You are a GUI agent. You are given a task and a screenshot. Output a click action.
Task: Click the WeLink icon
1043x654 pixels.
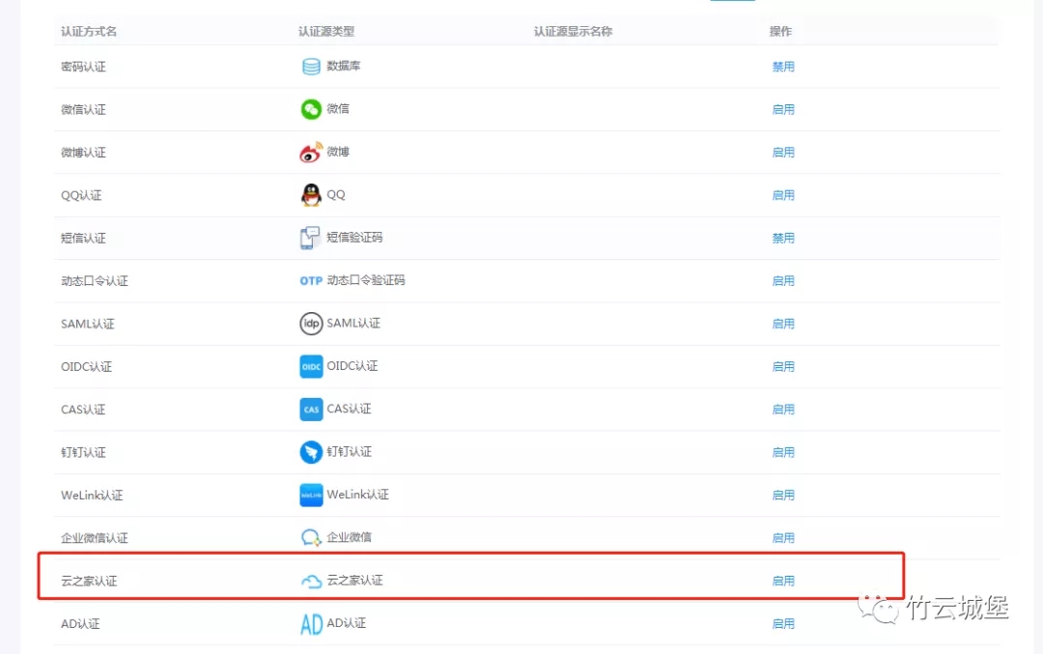pyautogui.click(x=311, y=495)
